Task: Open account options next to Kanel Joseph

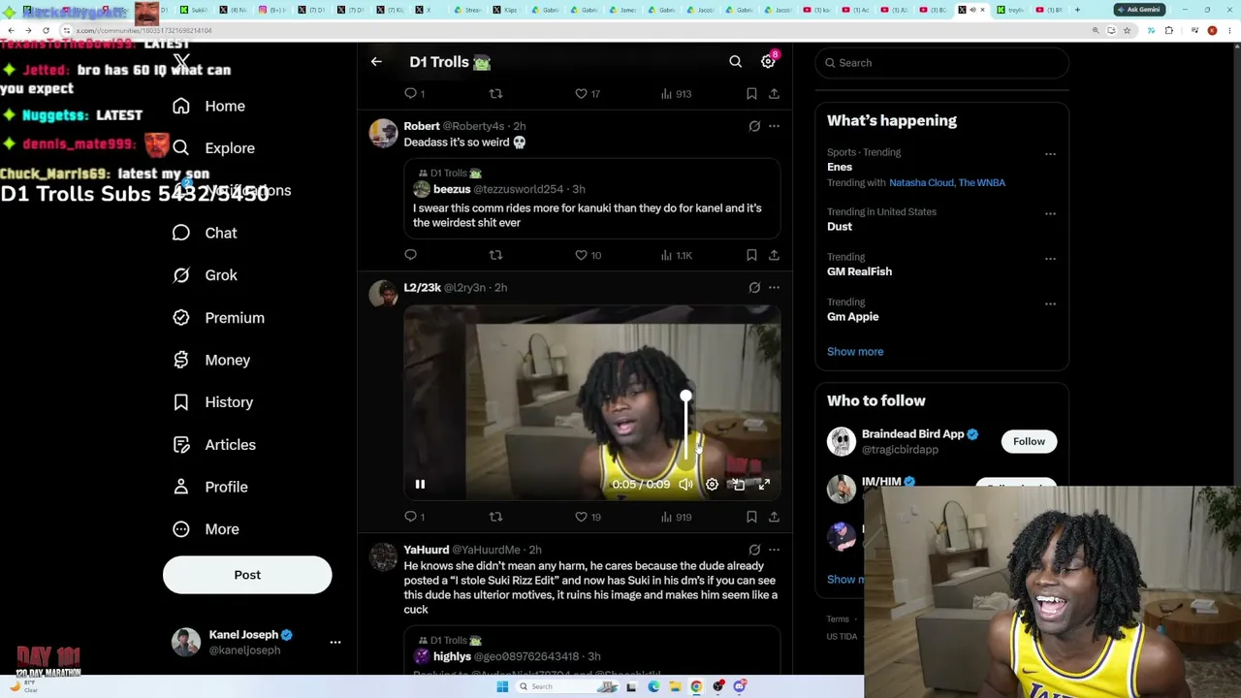Action: click(x=335, y=642)
